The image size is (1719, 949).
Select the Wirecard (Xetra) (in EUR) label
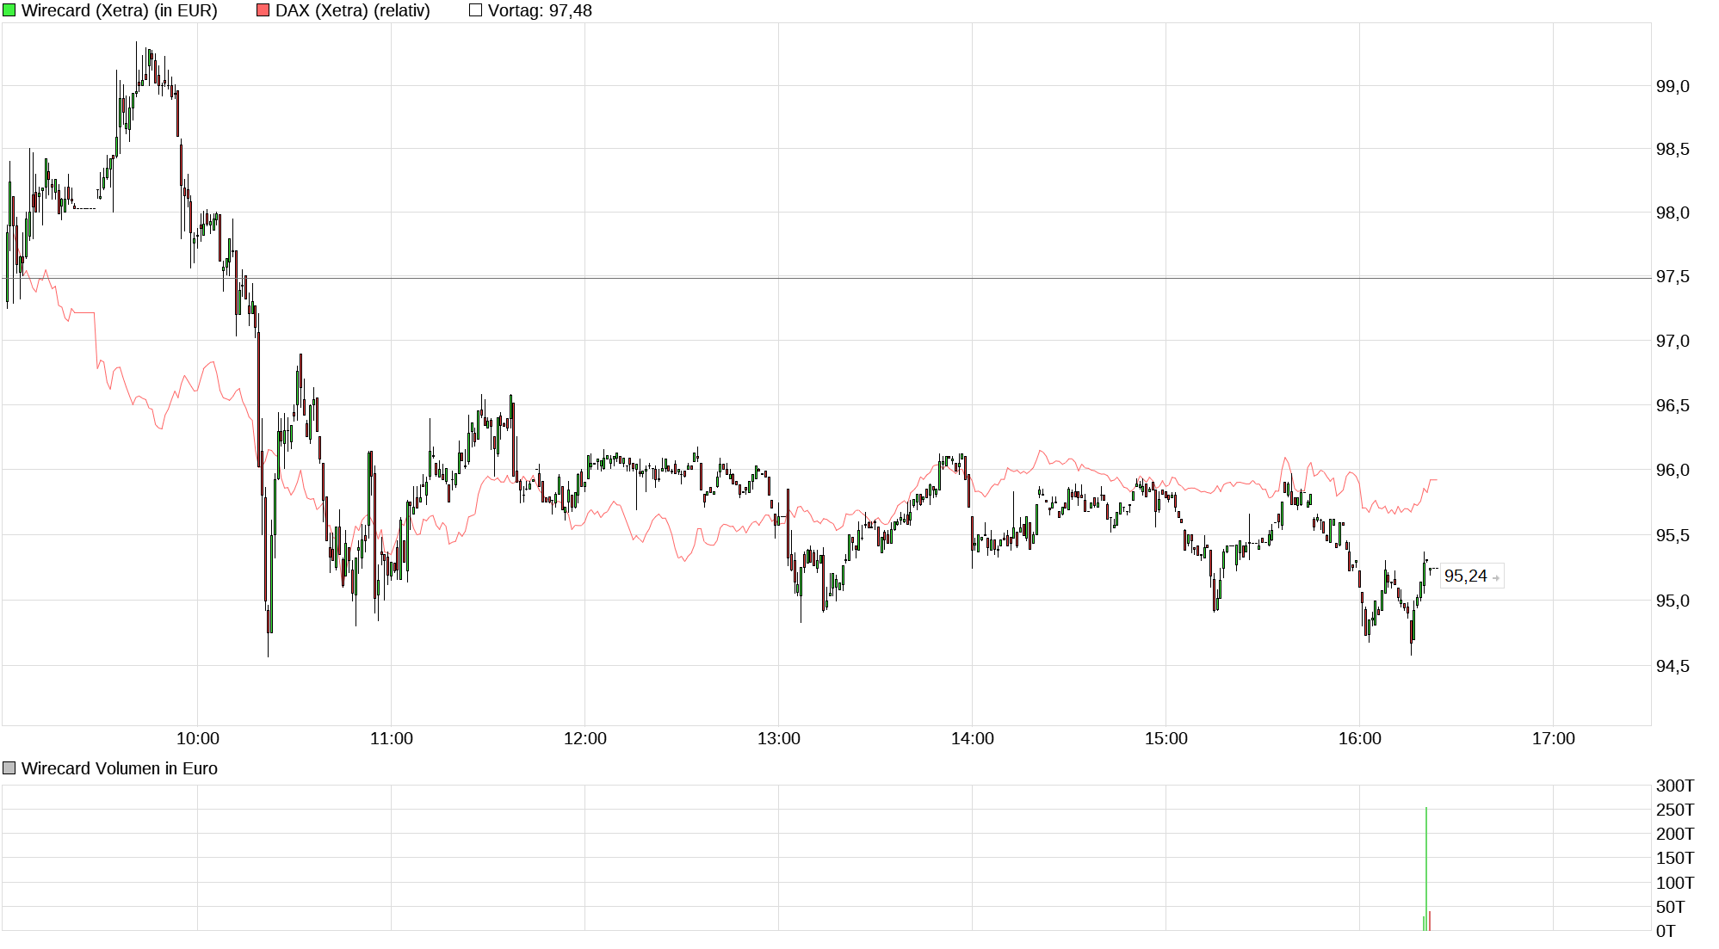tap(119, 10)
